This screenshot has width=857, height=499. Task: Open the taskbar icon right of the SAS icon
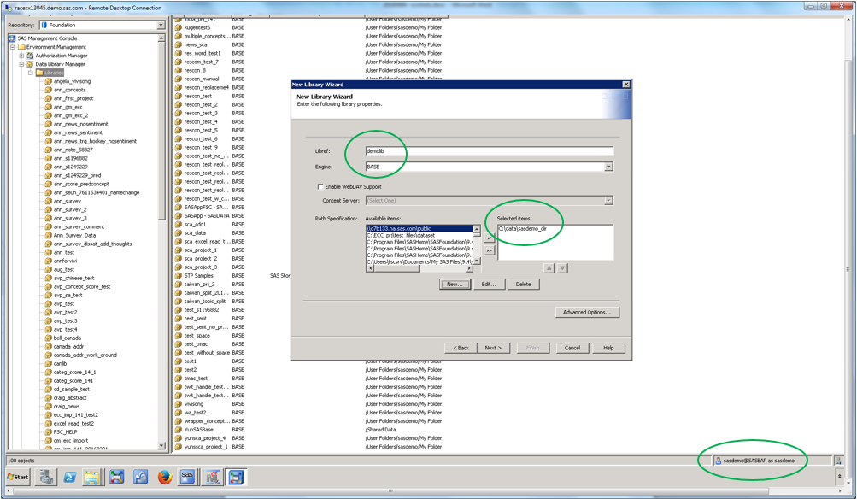[x=212, y=477]
